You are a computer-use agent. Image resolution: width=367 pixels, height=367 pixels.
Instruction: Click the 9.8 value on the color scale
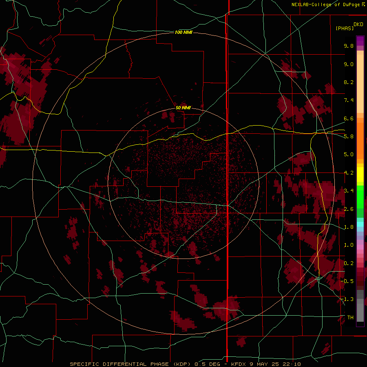pyautogui.click(x=349, y=46)
